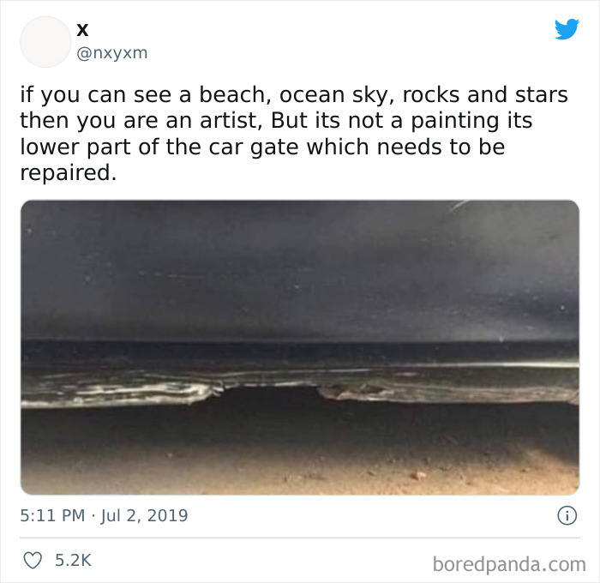The image size is (600, 583).
Task: Click the 5:11 PM timestamp
Action: [x=52, y=516]
